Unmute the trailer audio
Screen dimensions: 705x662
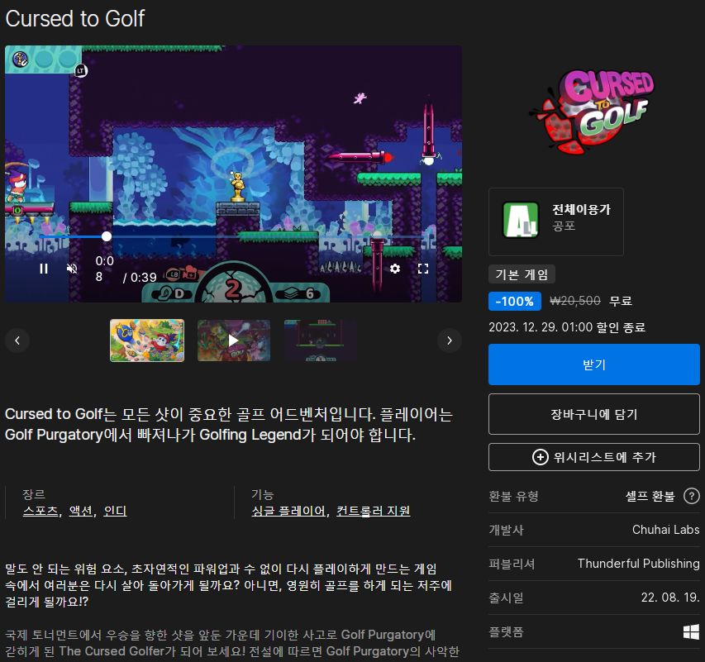[72, 269]
